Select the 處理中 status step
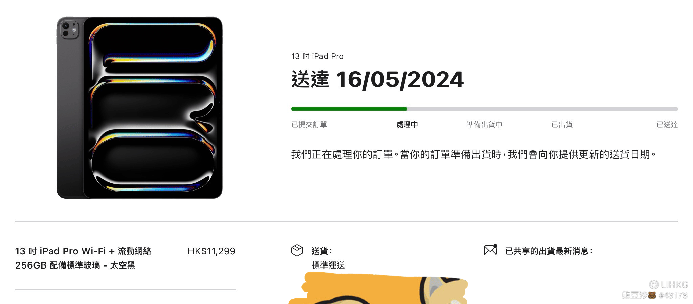693x304 pixels. pos(407,125)
